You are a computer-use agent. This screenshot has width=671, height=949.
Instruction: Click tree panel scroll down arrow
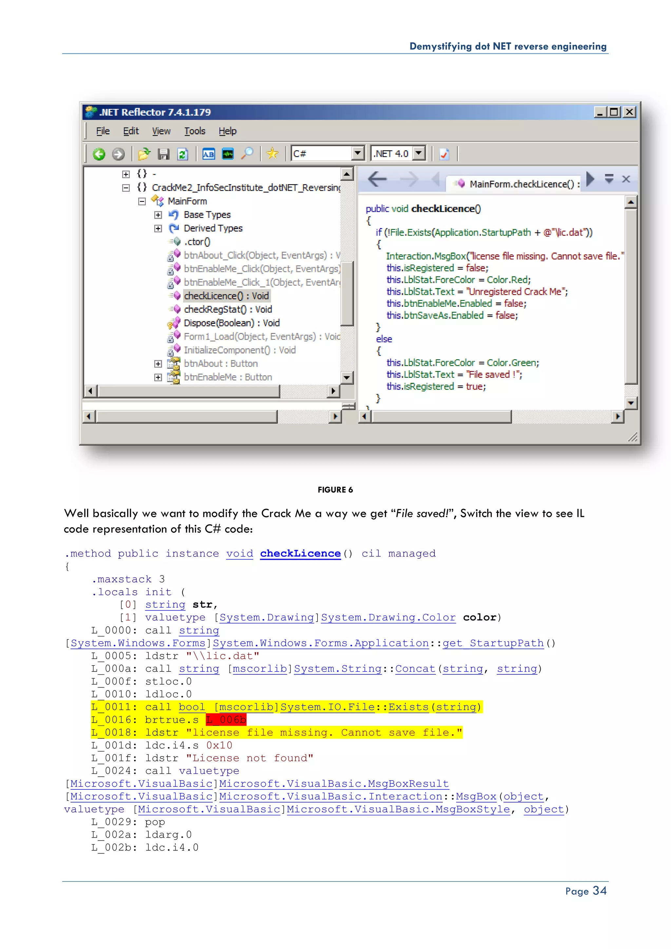click(x=347, y=378)
